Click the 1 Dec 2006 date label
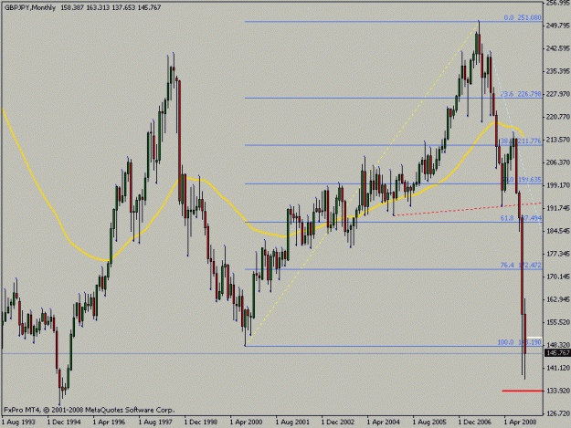Image resolution: width=571 pixels, height=428 pixels. pos(475,422)
